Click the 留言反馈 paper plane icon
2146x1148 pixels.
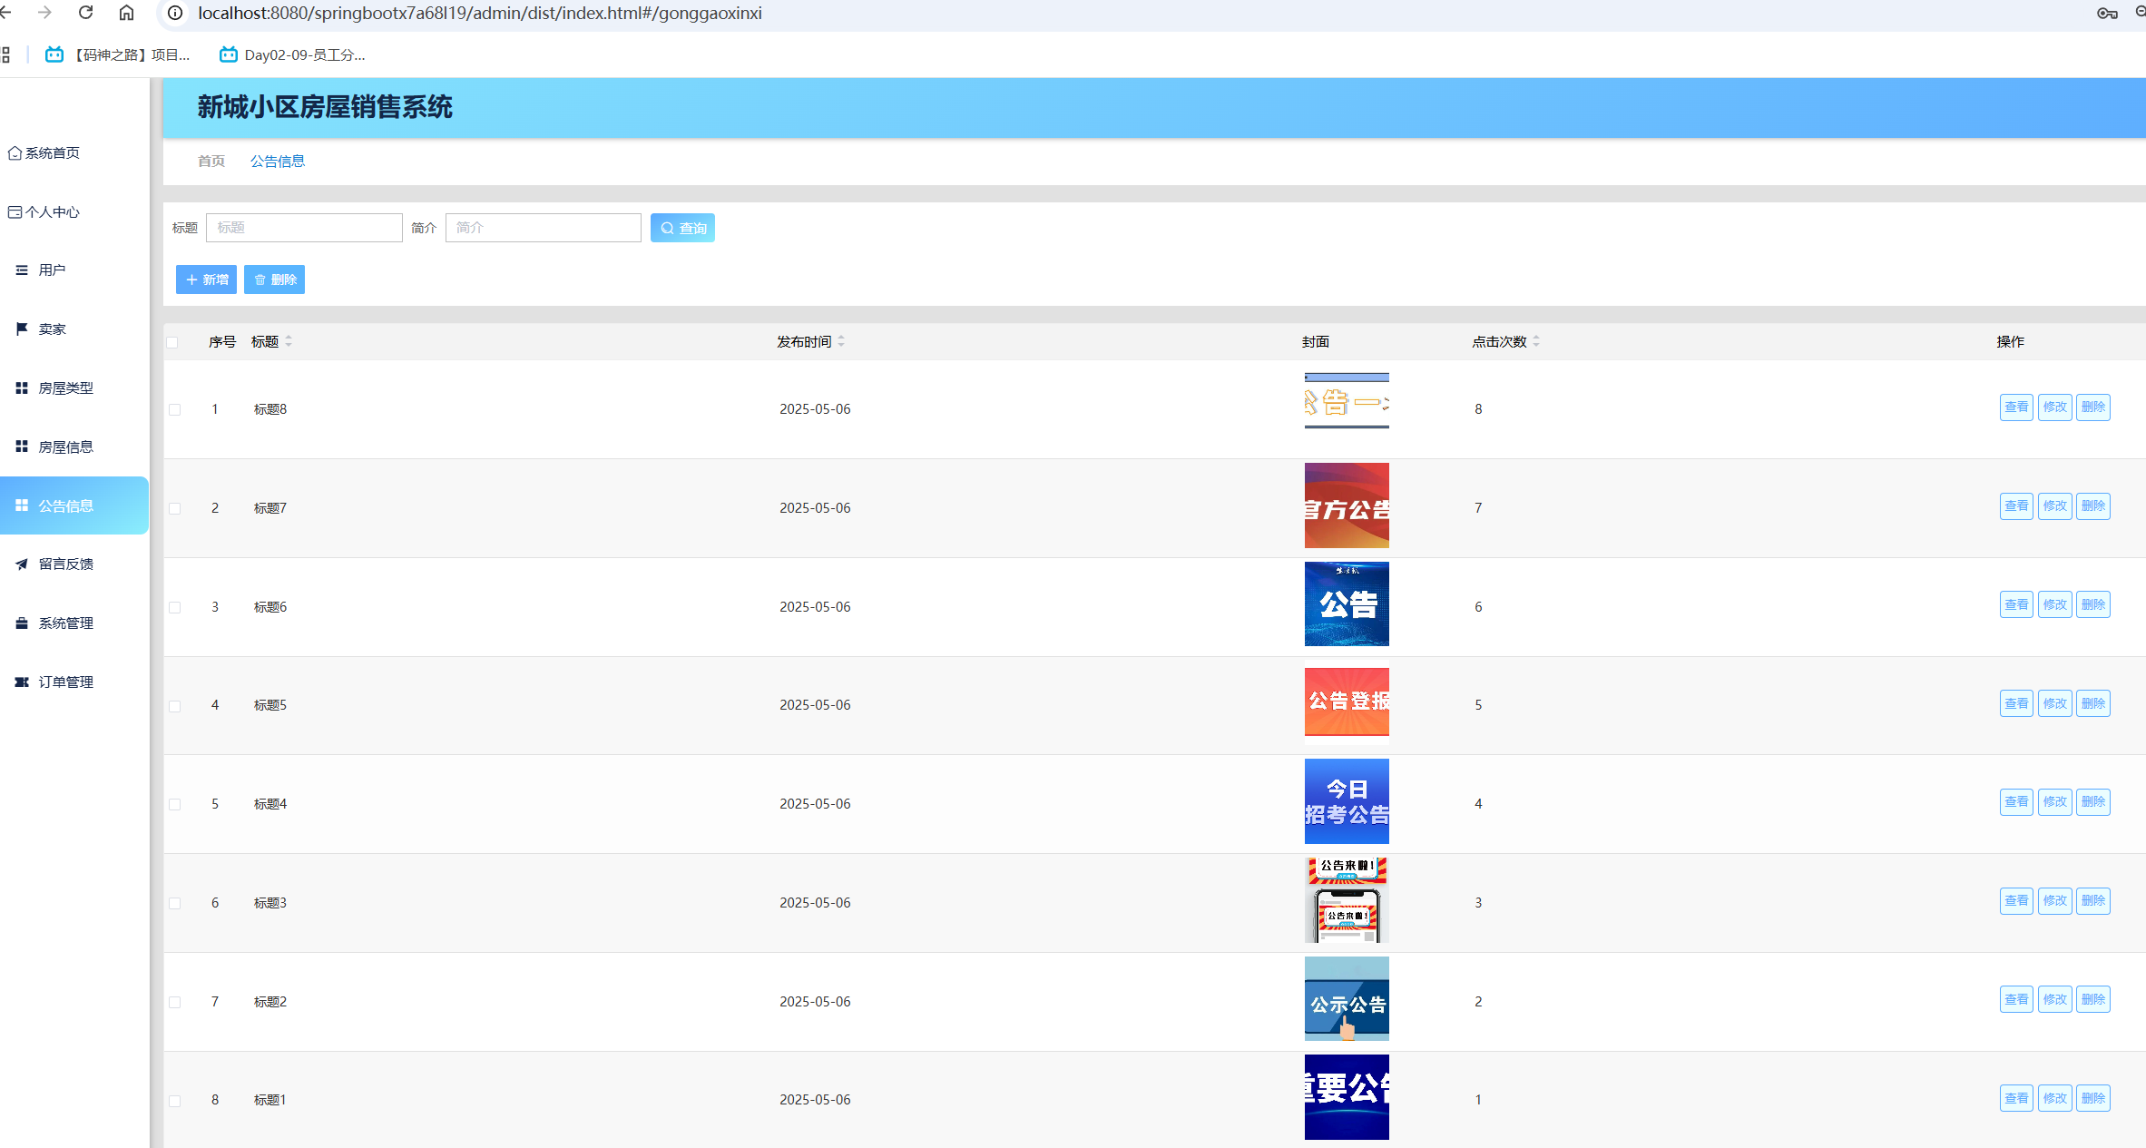[x=22, y=564]
